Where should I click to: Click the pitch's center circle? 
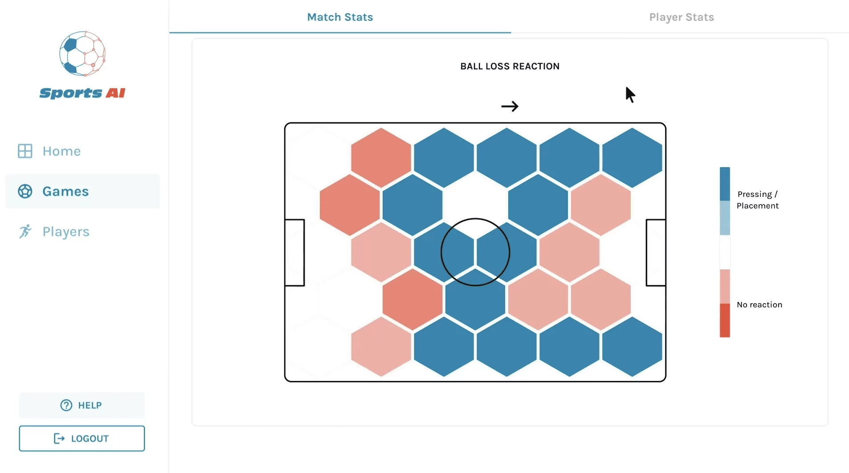pyautogui.click(x=475, y=252)
